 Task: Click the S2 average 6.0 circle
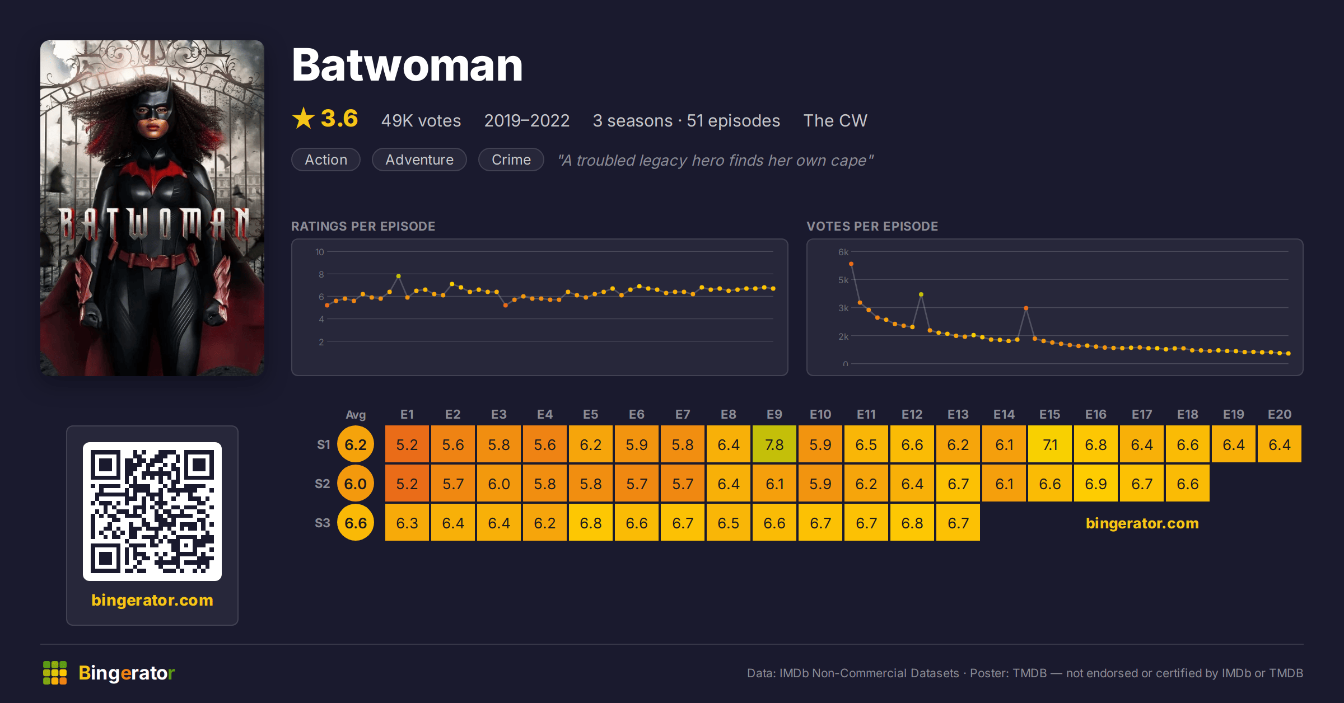(x=356, y=484)
